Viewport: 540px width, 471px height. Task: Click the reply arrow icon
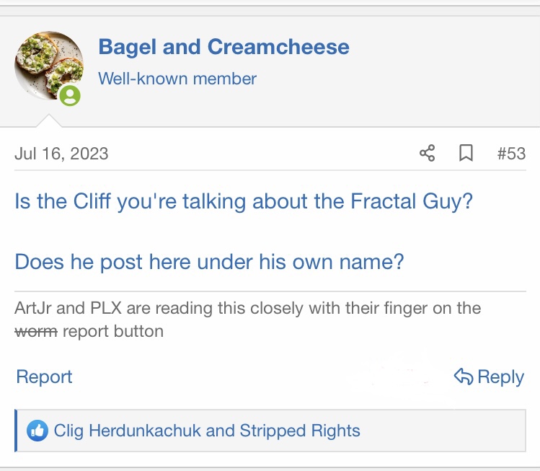click(463, 377)
